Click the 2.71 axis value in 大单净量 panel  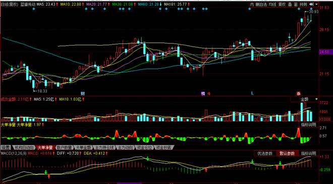pos(323,128)
